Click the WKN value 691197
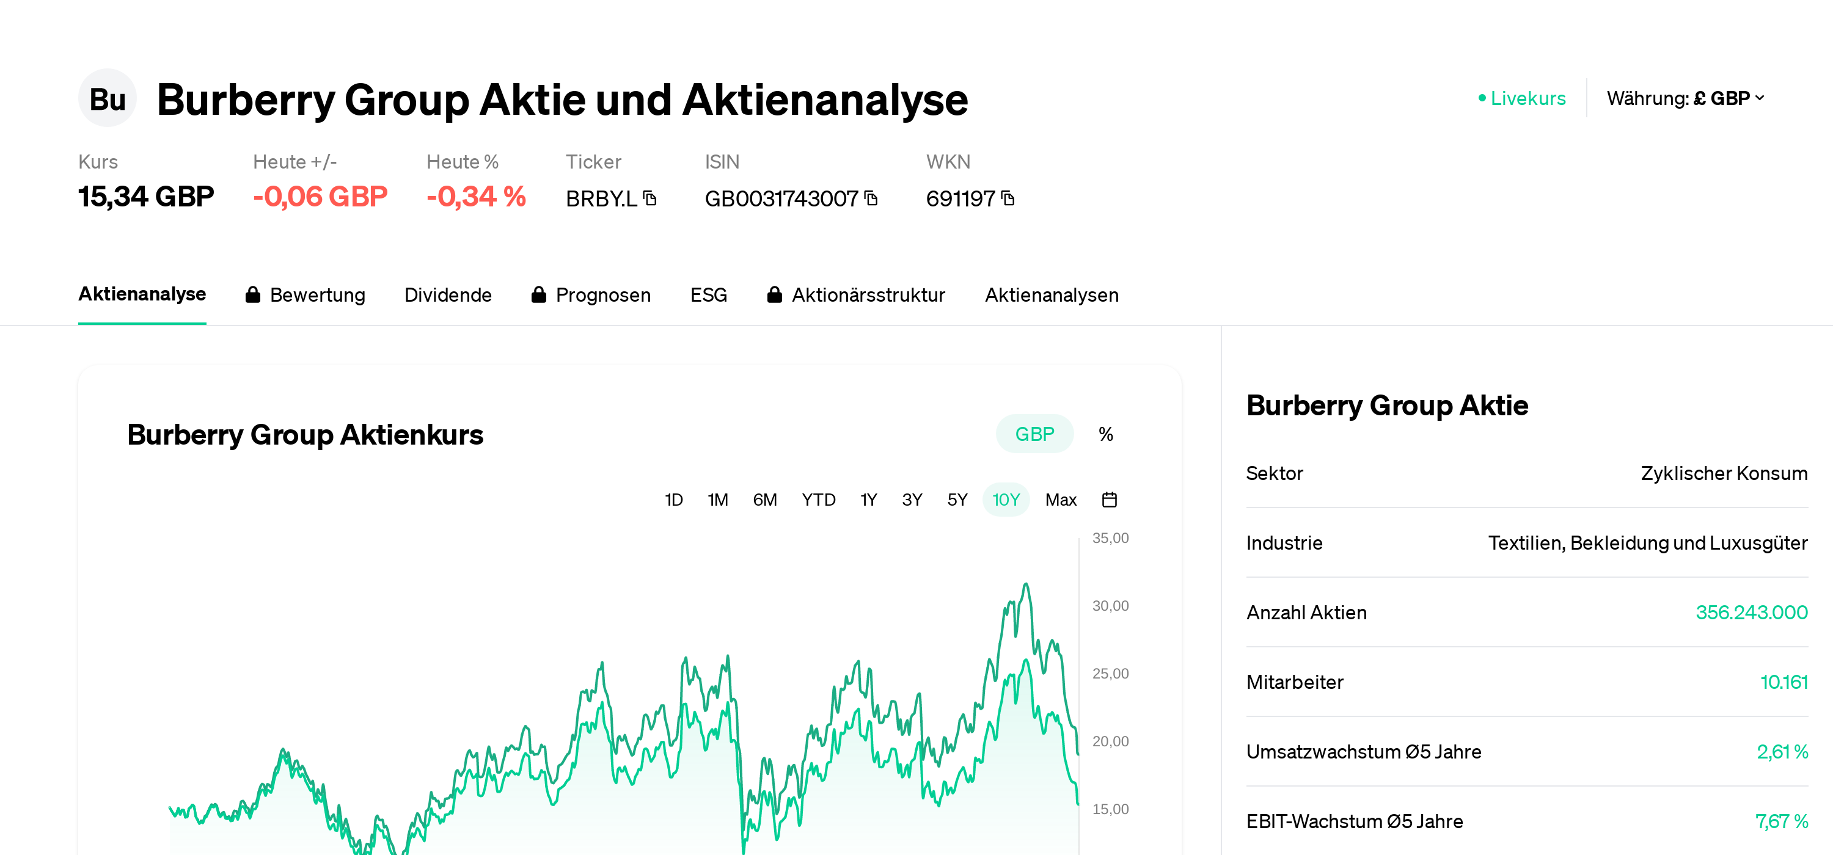This screenshot has height=855, width=1833. point(960,198)
